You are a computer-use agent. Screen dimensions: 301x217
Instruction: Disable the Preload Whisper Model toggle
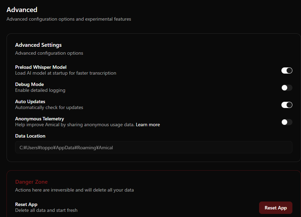(x=287, y=70)
